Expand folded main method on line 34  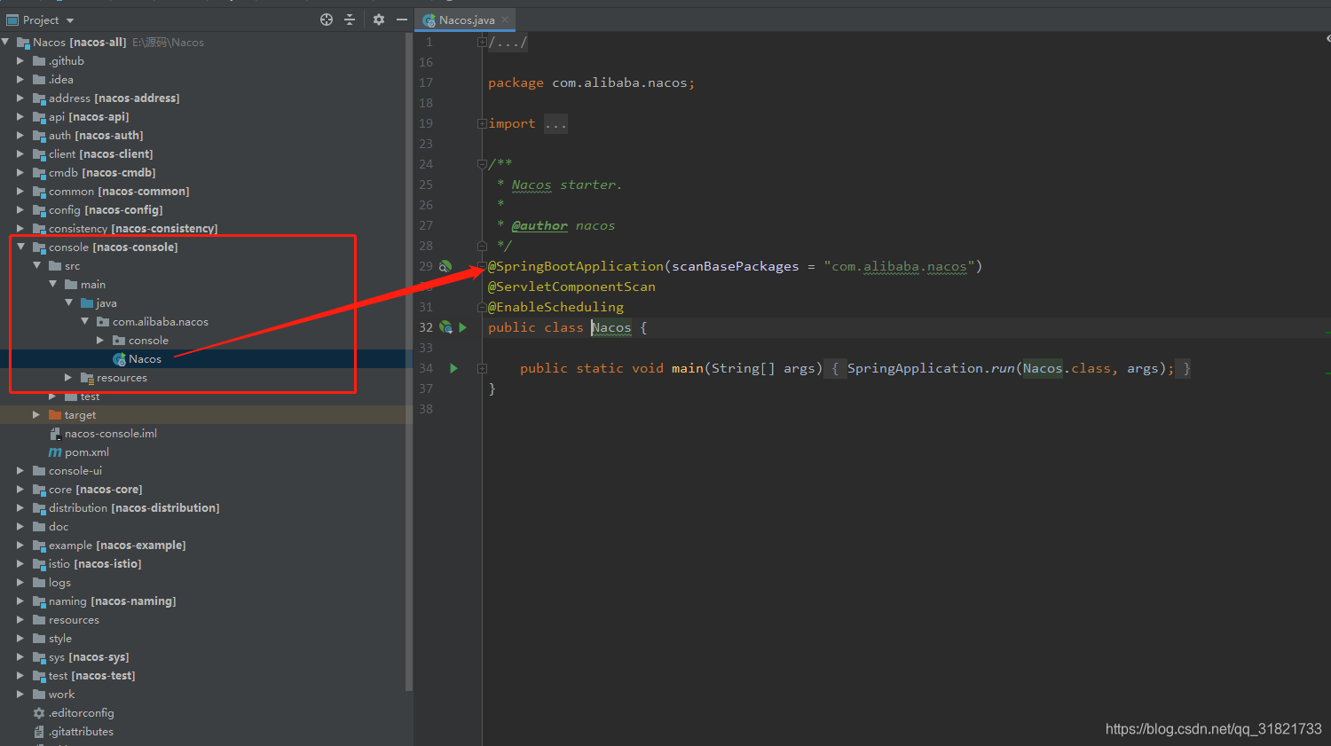(482, 368)
